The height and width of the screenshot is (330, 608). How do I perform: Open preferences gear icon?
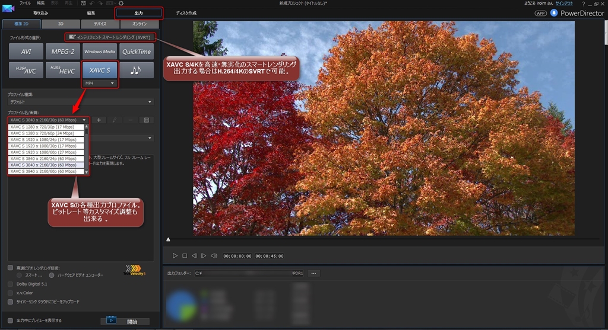click(x=121, y=3)
